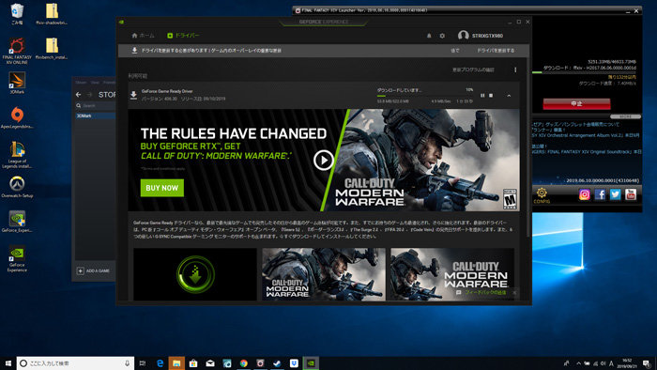Click ドライバを更新する in the notification banner
This screenshot has width=657, height=370.
pos(496,51)
